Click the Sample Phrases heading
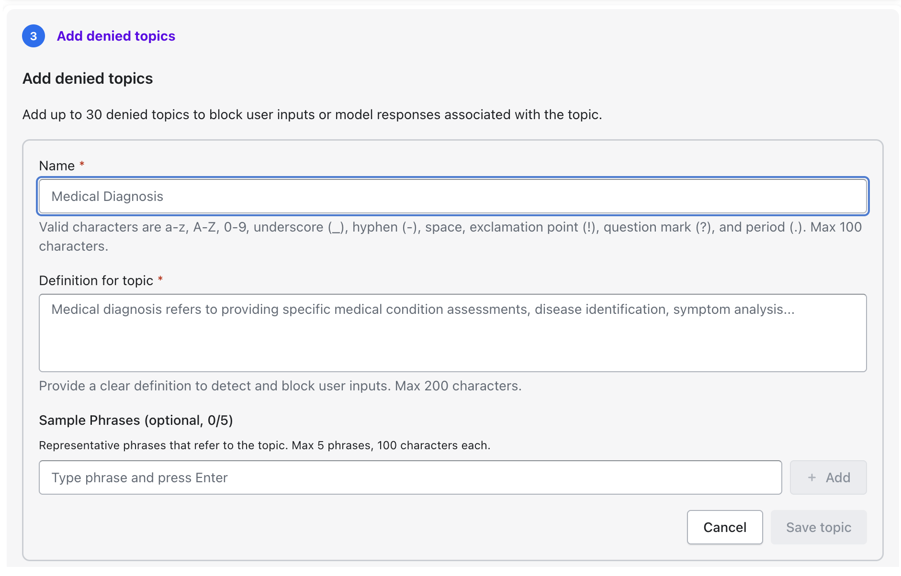 135,421
